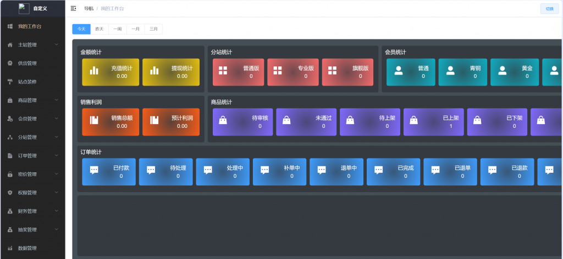Expand the 财务管理 submenu chevron
Image resolution: width=563 pixels, height=259 pixels.
tap(57, 211)
